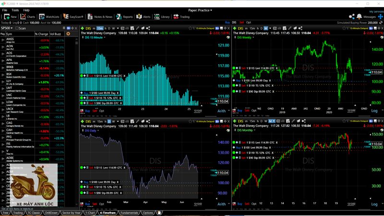Click Opt in the top account bar
Image resolution: width=384 pixels, height=216 pixels.
(x=249, y=23)
